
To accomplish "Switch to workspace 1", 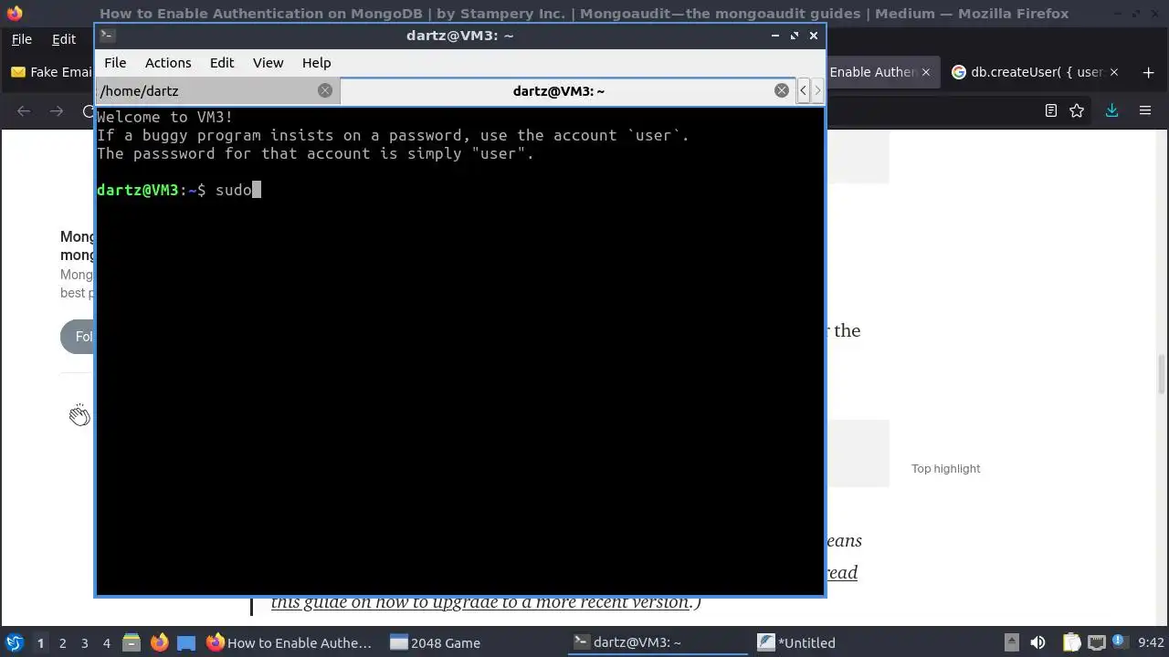I will pyautogui.click(x=40, y=642).
